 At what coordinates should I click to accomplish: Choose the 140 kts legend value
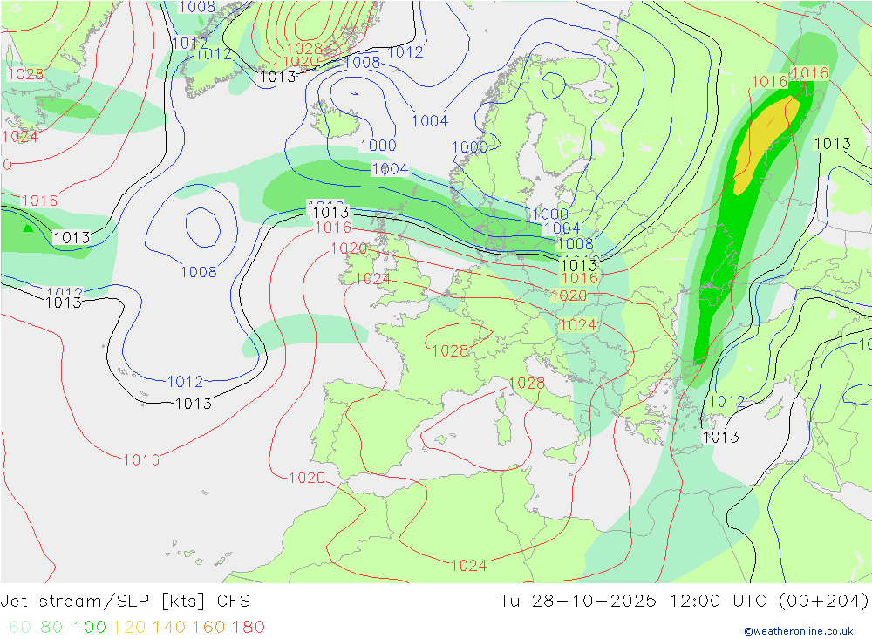pyautogui.click(x=169, y=627)
